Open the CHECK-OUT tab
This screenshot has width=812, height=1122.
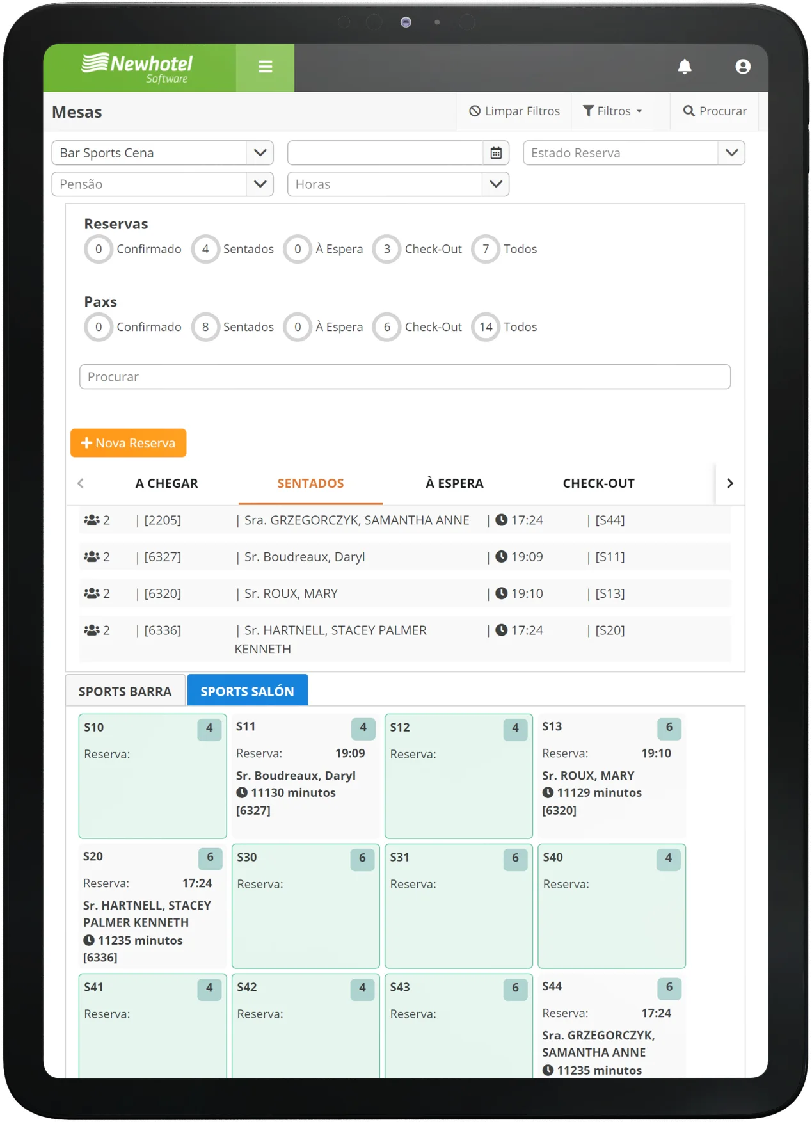coord(598,483)
